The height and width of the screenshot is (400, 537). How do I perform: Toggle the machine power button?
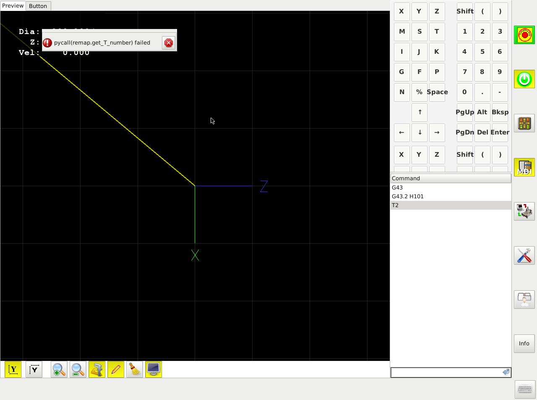pyautogui.click(x=524, y=79)
